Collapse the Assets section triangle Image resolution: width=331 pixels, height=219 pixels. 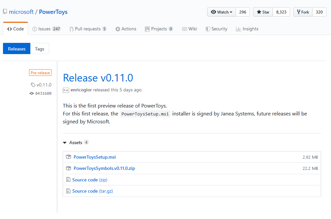tap(65, 143)
